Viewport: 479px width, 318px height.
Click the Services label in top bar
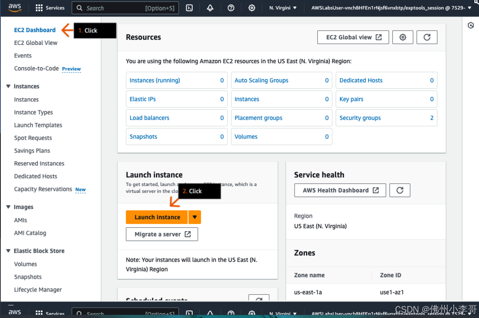(55, 8)
